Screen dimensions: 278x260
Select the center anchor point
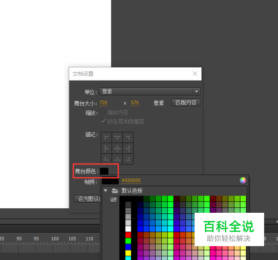coord(117,148)
